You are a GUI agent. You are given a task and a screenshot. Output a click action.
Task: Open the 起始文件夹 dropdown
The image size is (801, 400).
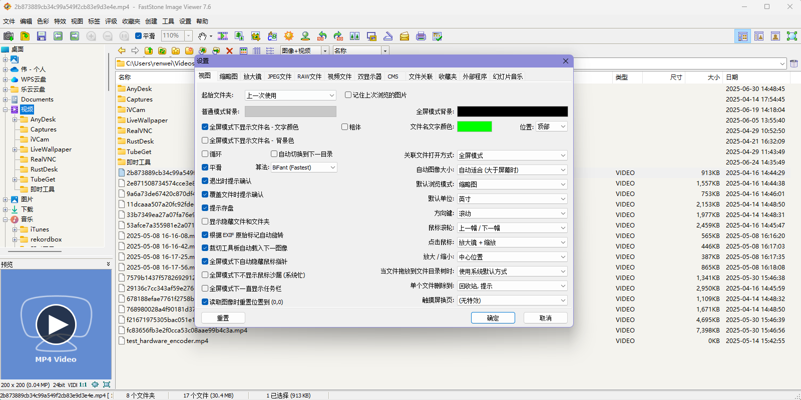pyautogui.click(x=290, y=95)
